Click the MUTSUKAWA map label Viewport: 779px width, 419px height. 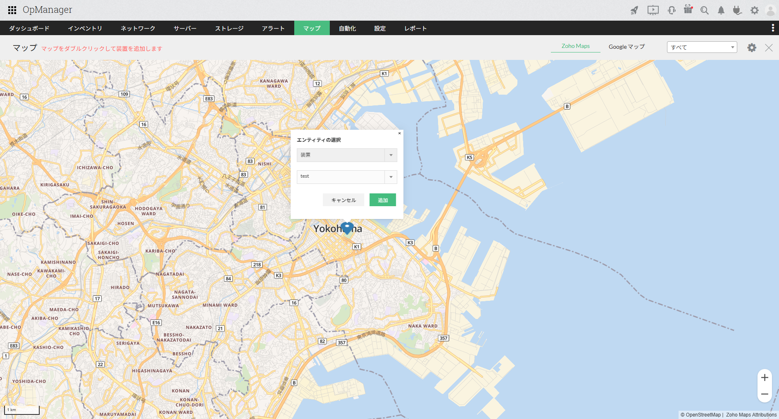pyautogui.click(x=163, y=306)
